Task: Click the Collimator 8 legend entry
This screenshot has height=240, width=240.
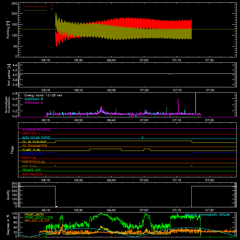Action: (x=34, y=99)
